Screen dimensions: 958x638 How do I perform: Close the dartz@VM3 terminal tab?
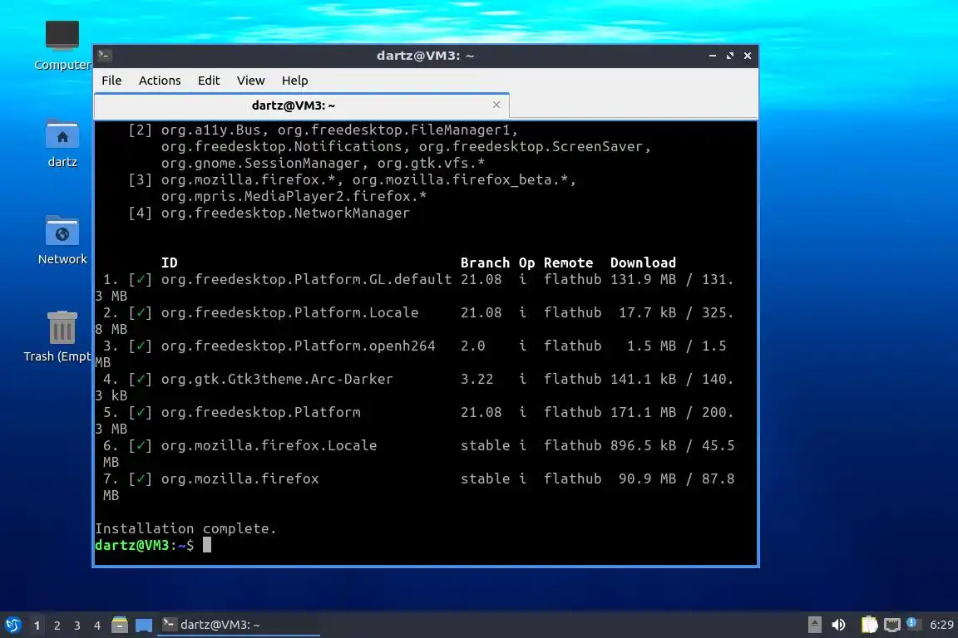(x=496, y=105)
